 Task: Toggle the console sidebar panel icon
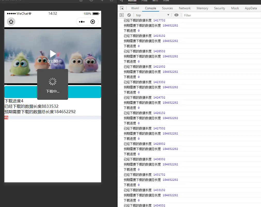pos(122,15)
